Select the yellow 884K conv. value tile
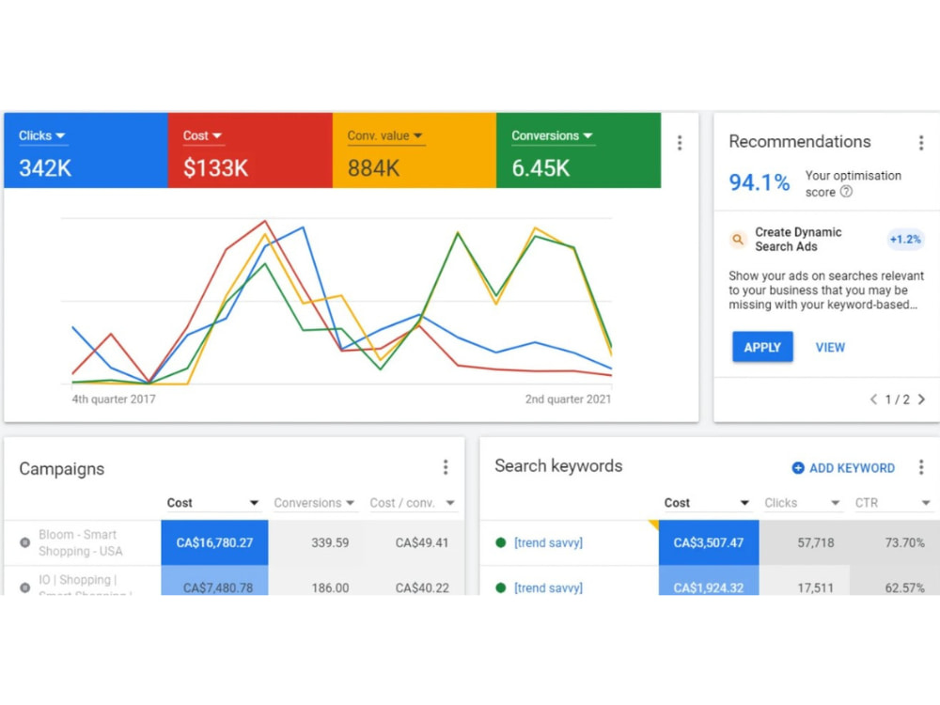 pyautogui.click(x=415, y=150)
